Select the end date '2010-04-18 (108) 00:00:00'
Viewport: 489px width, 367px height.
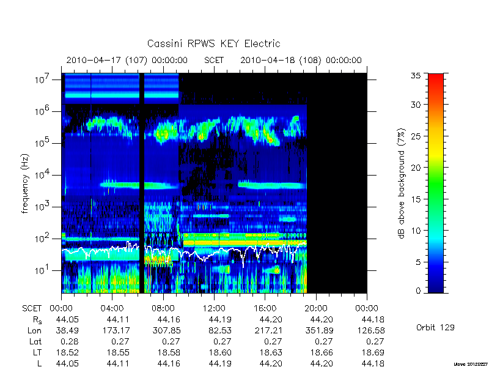(x=301, y=60)
